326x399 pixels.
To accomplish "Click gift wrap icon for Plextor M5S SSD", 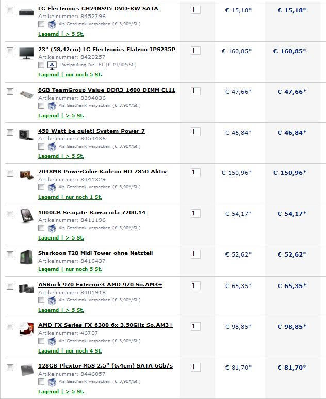I will 52,382.
